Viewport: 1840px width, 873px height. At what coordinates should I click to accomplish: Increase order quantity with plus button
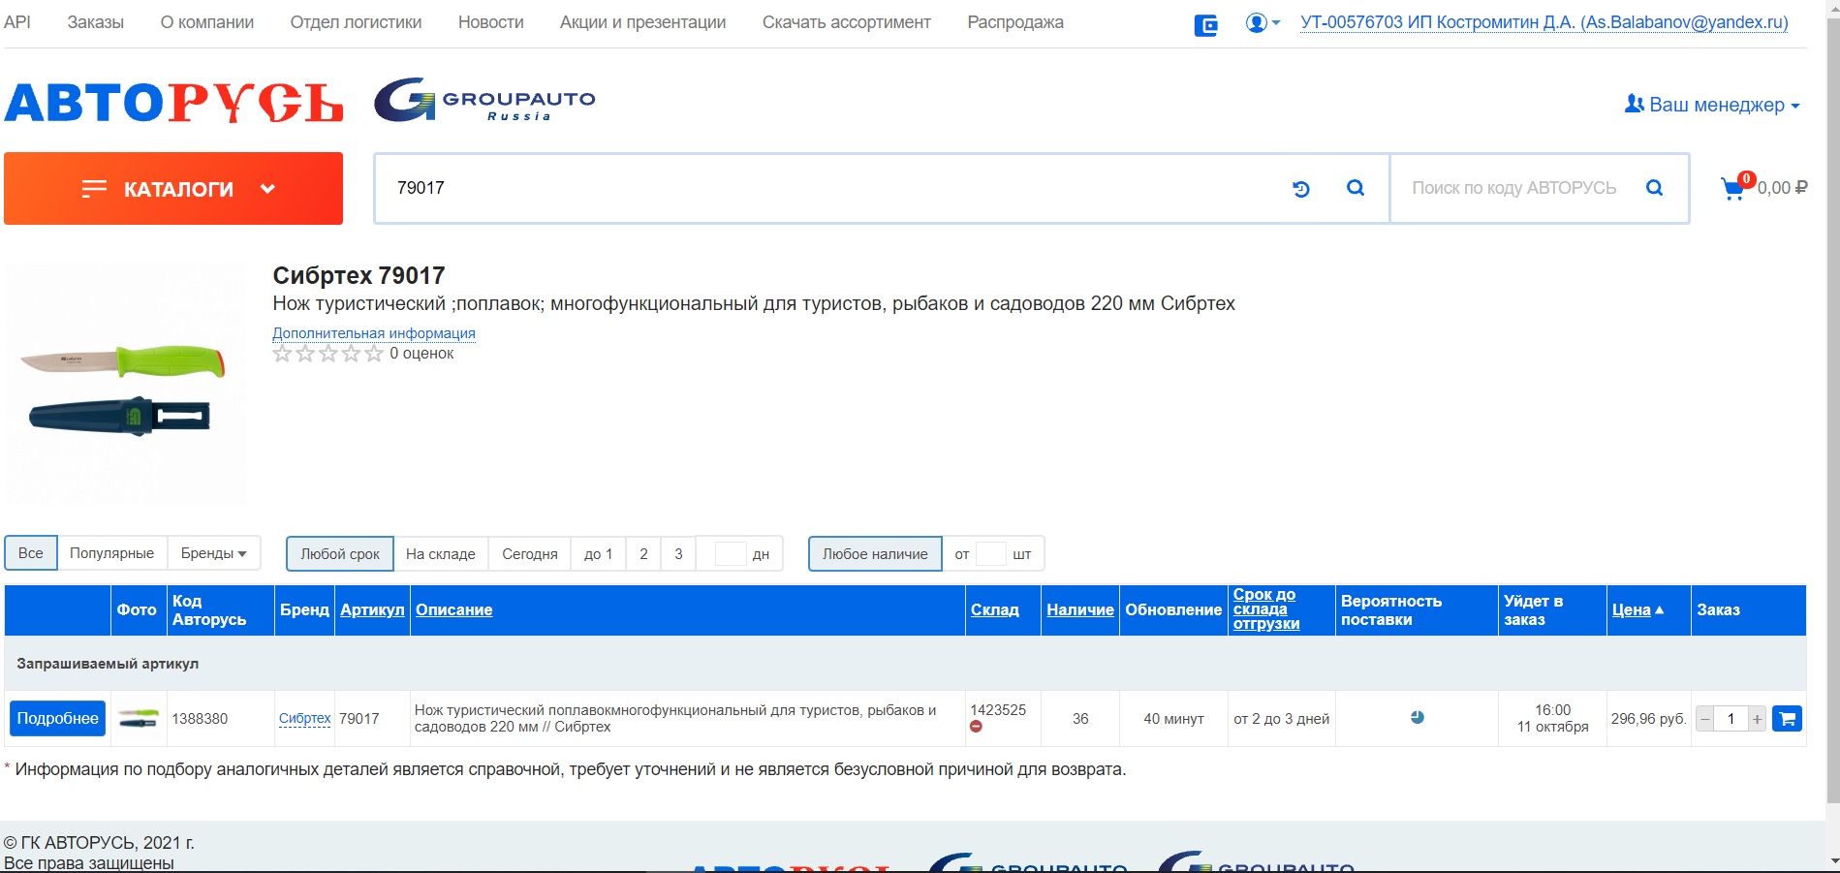click(x=1757, y=719)
